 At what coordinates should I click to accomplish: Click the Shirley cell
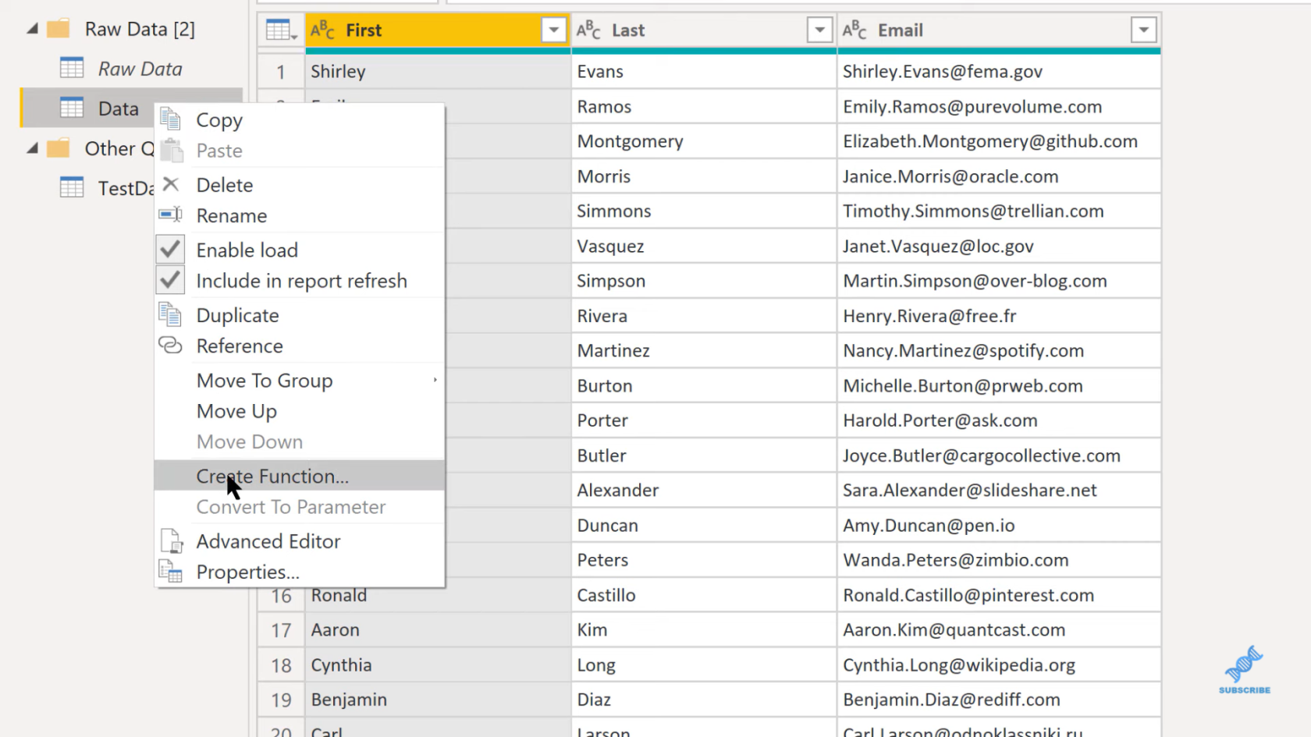tap(438, 72)
